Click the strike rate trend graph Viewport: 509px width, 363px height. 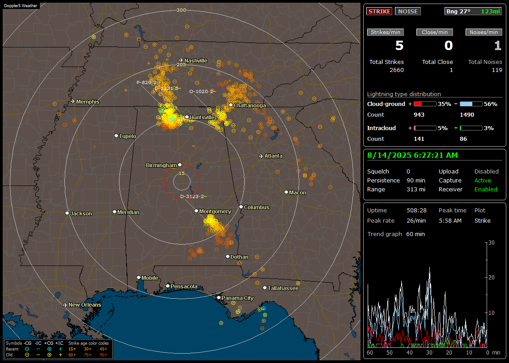coord(427,295)
